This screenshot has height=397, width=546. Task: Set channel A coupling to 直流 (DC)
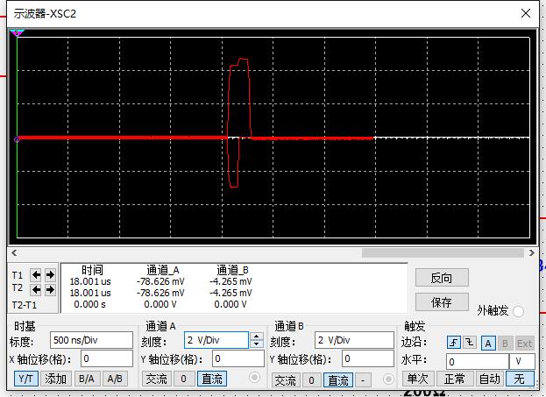click(212, 379)
